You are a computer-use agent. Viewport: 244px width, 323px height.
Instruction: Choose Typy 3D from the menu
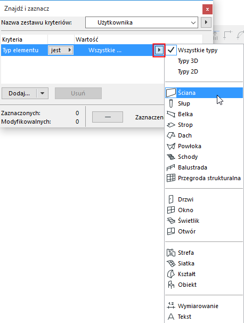(x=188, y=61)
